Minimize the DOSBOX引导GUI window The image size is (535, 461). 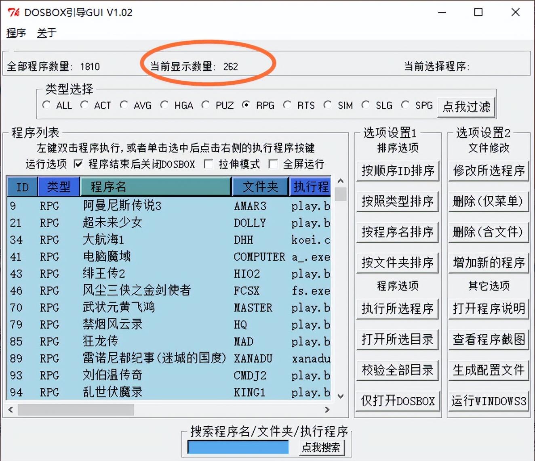(x=442, y=13)
